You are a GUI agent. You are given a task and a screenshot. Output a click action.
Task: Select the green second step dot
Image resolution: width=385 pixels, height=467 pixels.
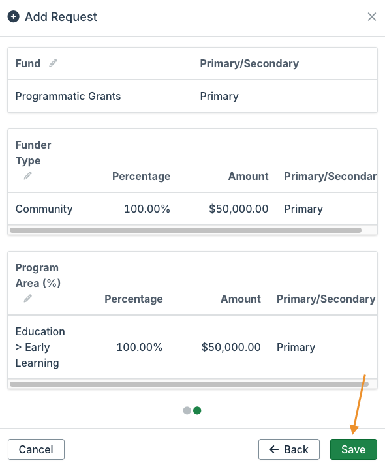[197, 410]
